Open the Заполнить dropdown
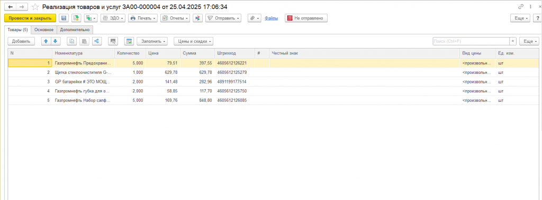 152,41
